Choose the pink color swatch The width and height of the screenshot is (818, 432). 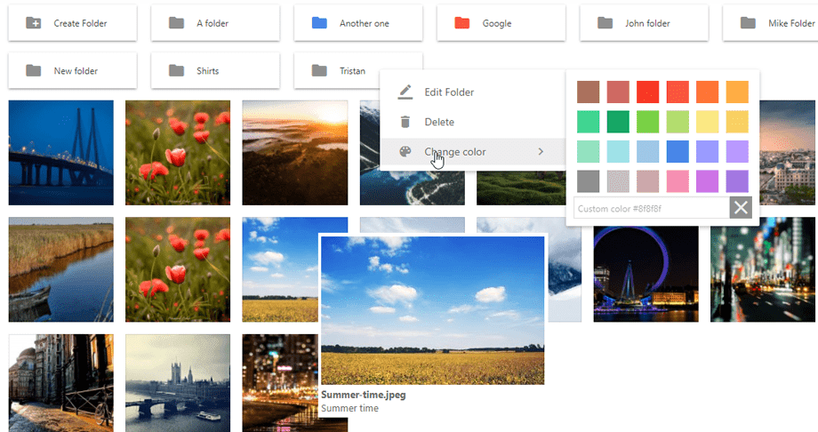click(678, 181)
